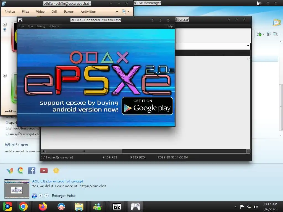Screen dimensions: 283x212
Task: Switch to Windows Live Messenger in taskbar
Action: [x=97, y=206]
